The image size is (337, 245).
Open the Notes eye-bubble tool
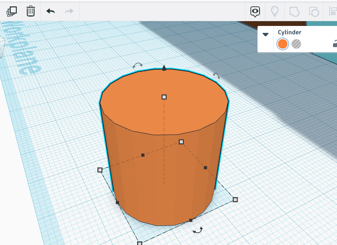point(255,12)
